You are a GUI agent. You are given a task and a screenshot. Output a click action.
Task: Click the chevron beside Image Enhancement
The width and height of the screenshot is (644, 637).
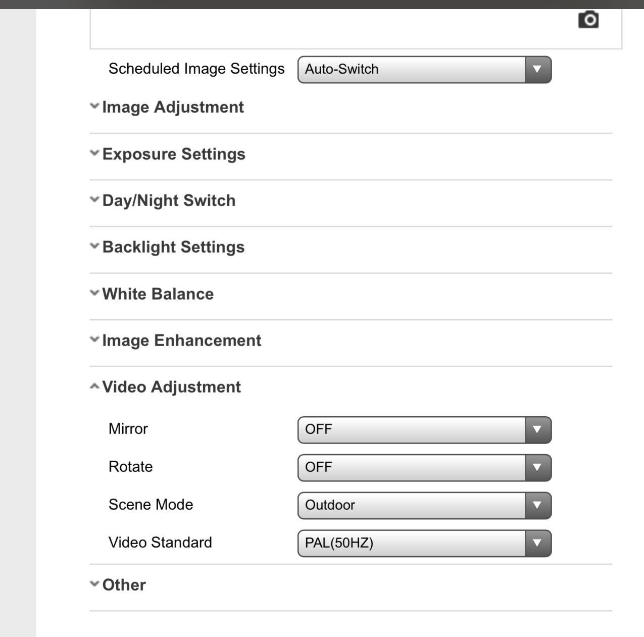(x=94, y=340)
